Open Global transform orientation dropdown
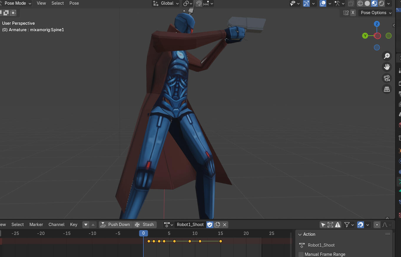Screen dimensions: 401x257 point(166,3)
